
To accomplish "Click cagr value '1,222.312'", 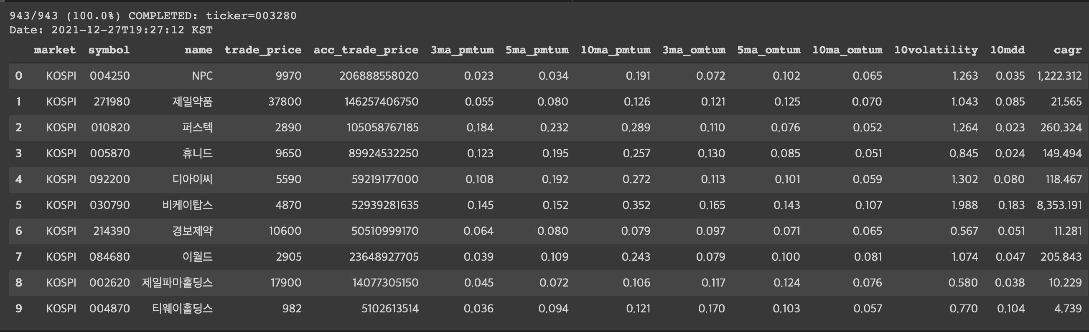I will [x=1059, y=76].
